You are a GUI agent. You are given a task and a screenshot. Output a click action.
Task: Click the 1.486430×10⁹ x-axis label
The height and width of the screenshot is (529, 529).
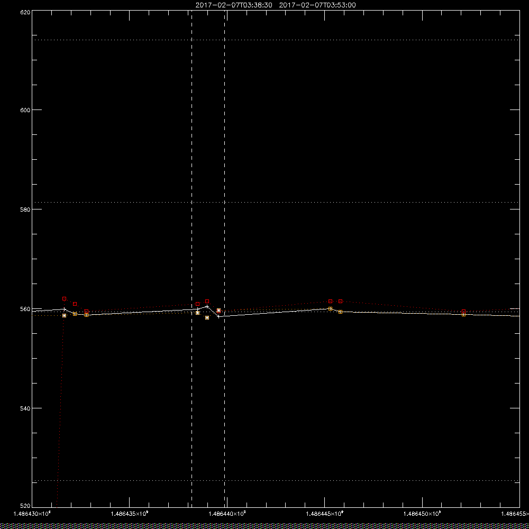32,514
